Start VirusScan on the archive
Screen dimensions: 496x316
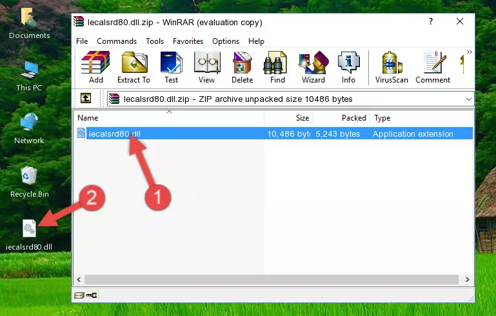pos(392,67)
